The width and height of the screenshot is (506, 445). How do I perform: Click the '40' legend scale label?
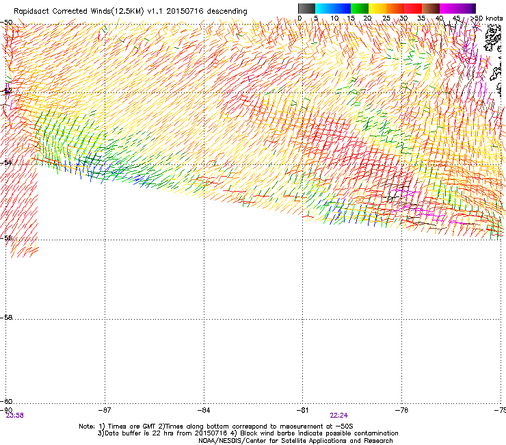point(439,18)
